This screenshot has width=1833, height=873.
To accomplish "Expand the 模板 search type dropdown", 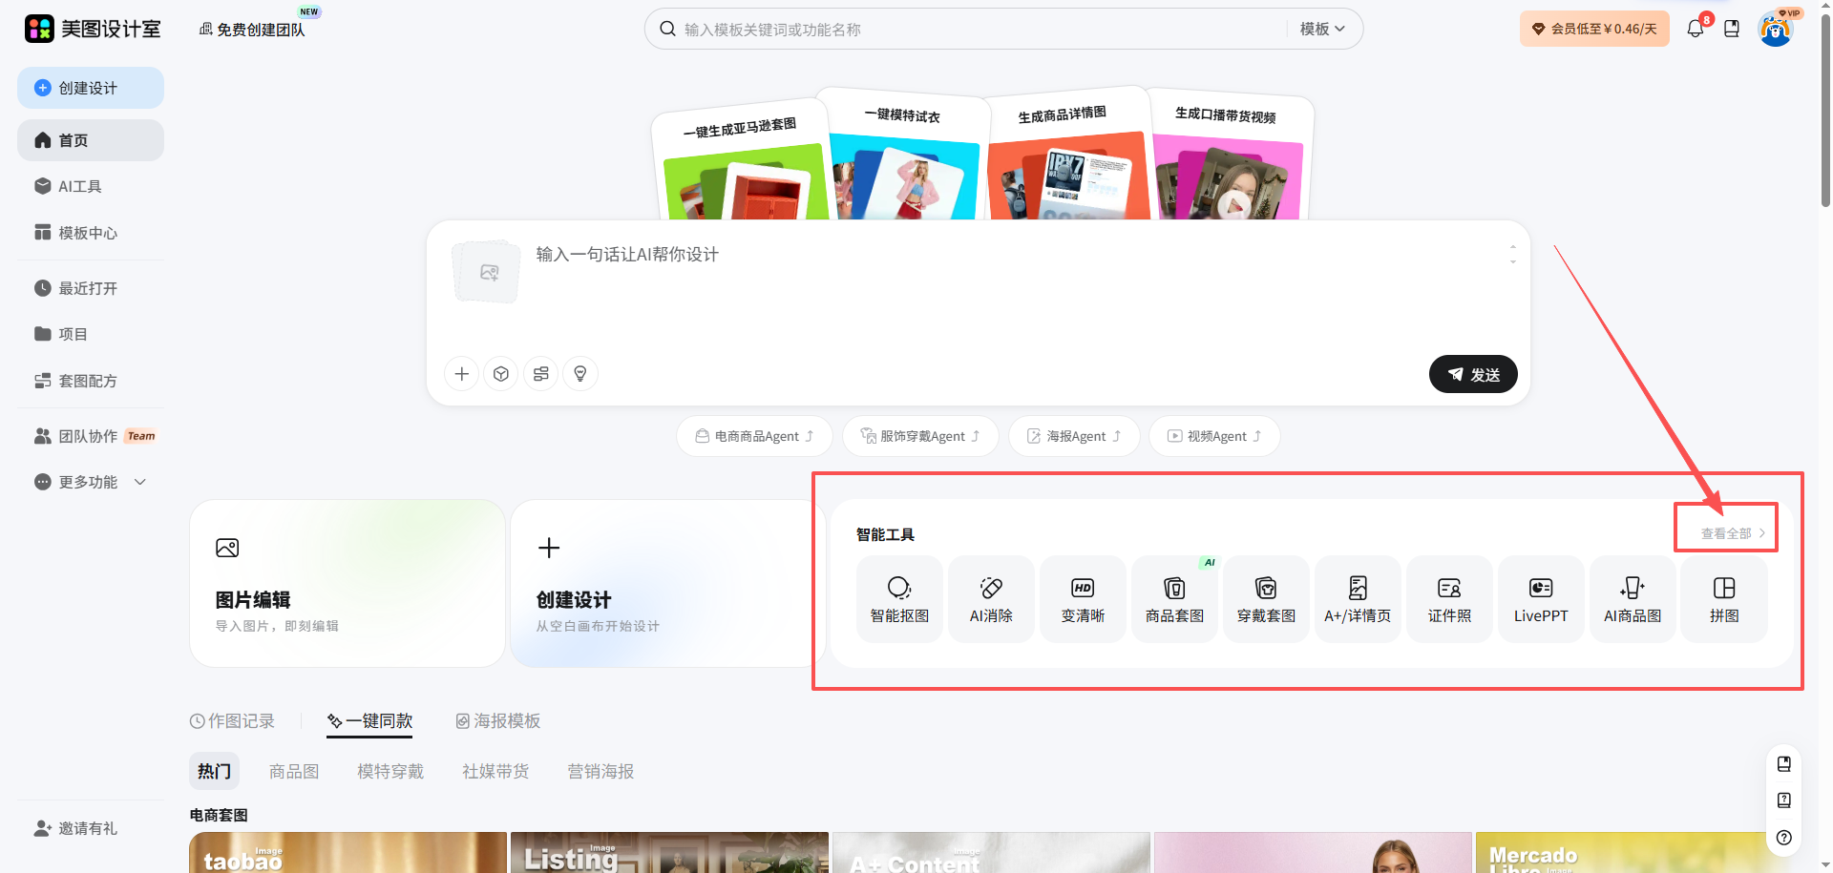I will pyautogui.click(x=1322, y=30).
